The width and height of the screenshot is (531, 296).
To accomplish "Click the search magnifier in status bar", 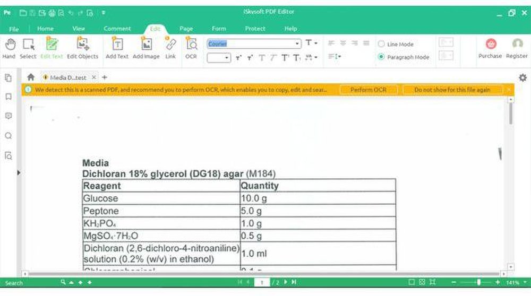I will pos(63,282).
